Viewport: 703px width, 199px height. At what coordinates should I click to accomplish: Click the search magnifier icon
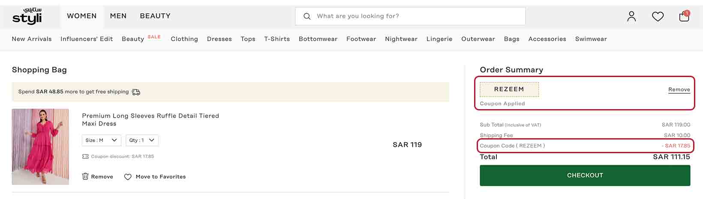(x=307, y=16)
